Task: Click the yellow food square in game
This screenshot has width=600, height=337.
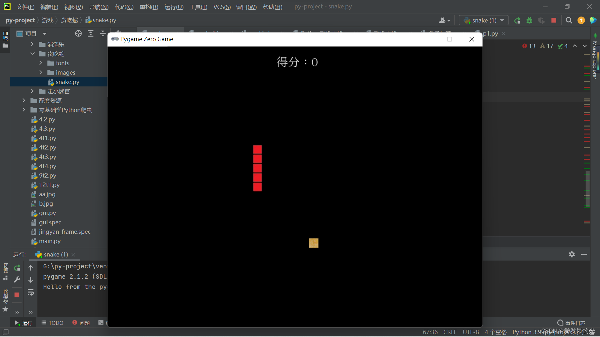Action: point(313,243)
